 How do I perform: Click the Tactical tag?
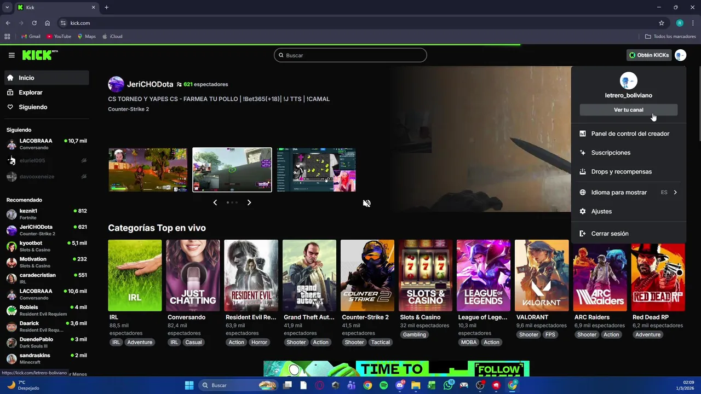pyautogui.click(x=380, y=342)
